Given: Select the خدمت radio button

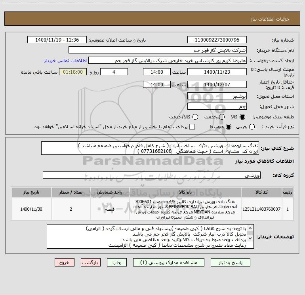Looking at the screenshot, I should (x=222, y=117).
